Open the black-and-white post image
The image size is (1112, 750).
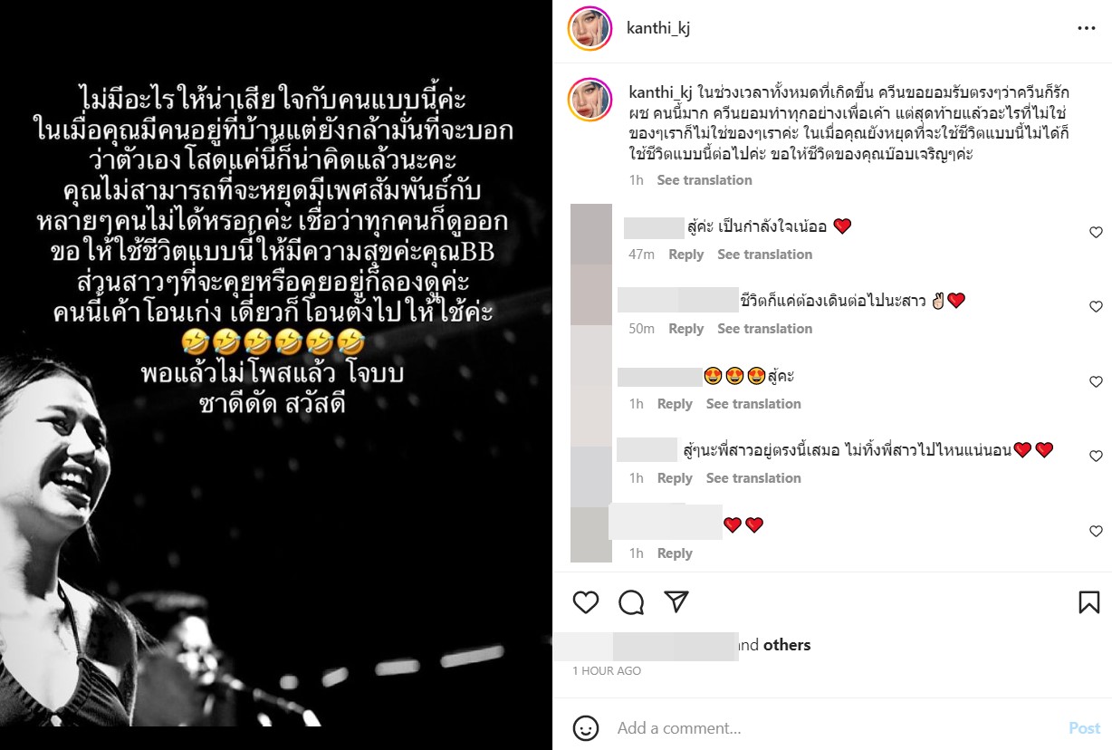[x=276, y=375]
